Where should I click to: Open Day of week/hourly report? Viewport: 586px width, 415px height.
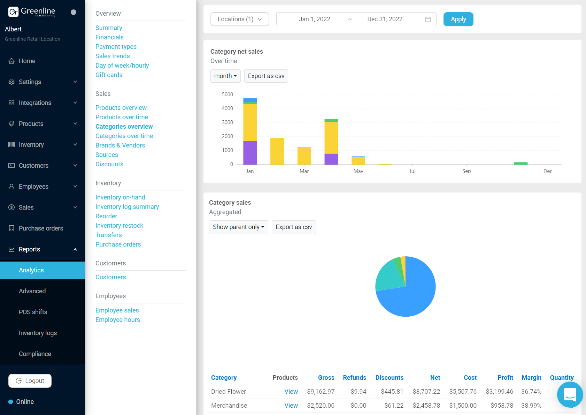122,66
